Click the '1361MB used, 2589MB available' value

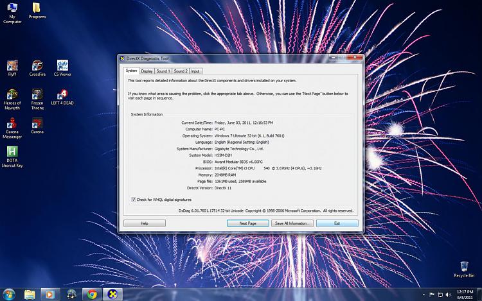(240, 182)
